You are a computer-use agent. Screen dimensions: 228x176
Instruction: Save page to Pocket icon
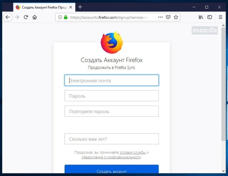[168, 17]
